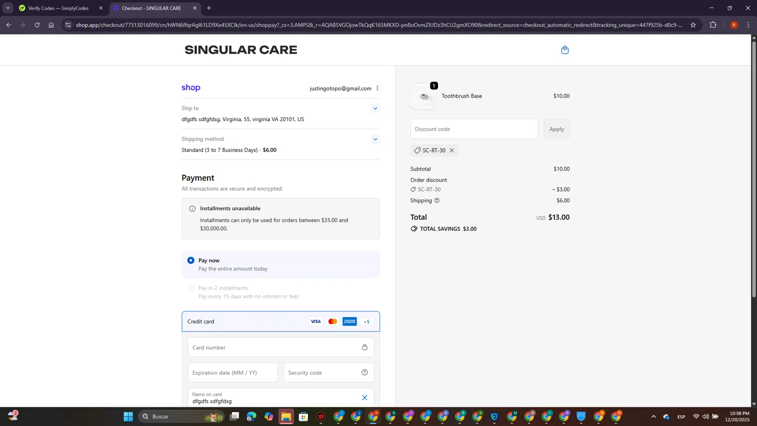Open a new browser tab

(209, 8)
